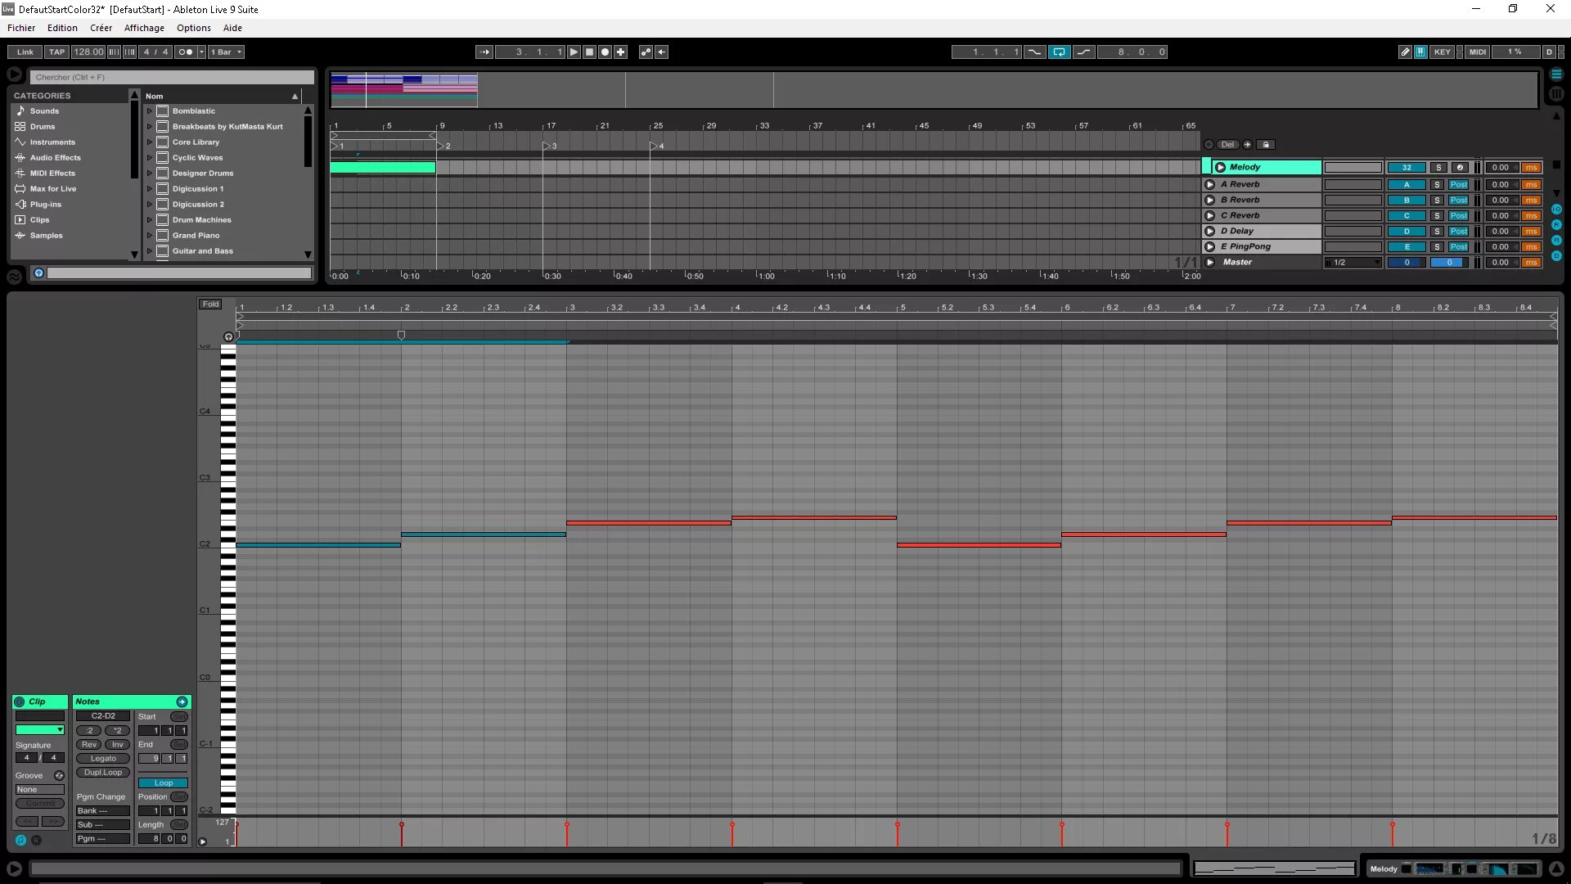Solo the Melody track
The height and width of the screenshot is (884, 1571).
tap(1438, 167)
